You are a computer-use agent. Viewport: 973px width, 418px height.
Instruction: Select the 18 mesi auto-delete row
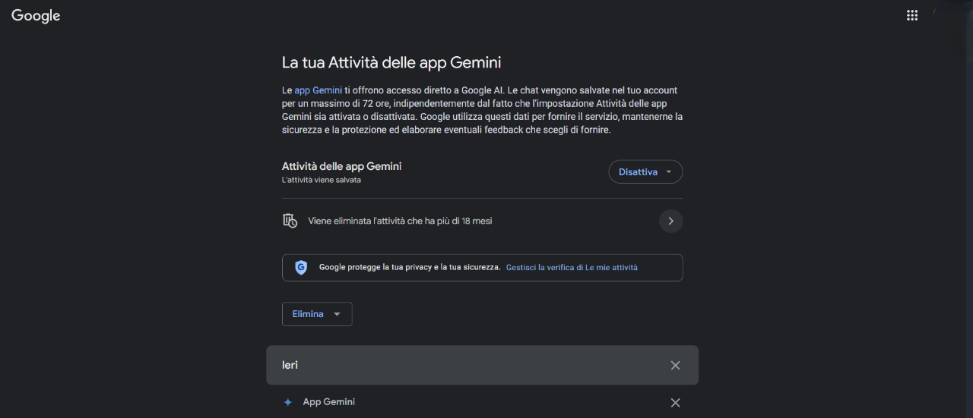[x=482, y=221]
